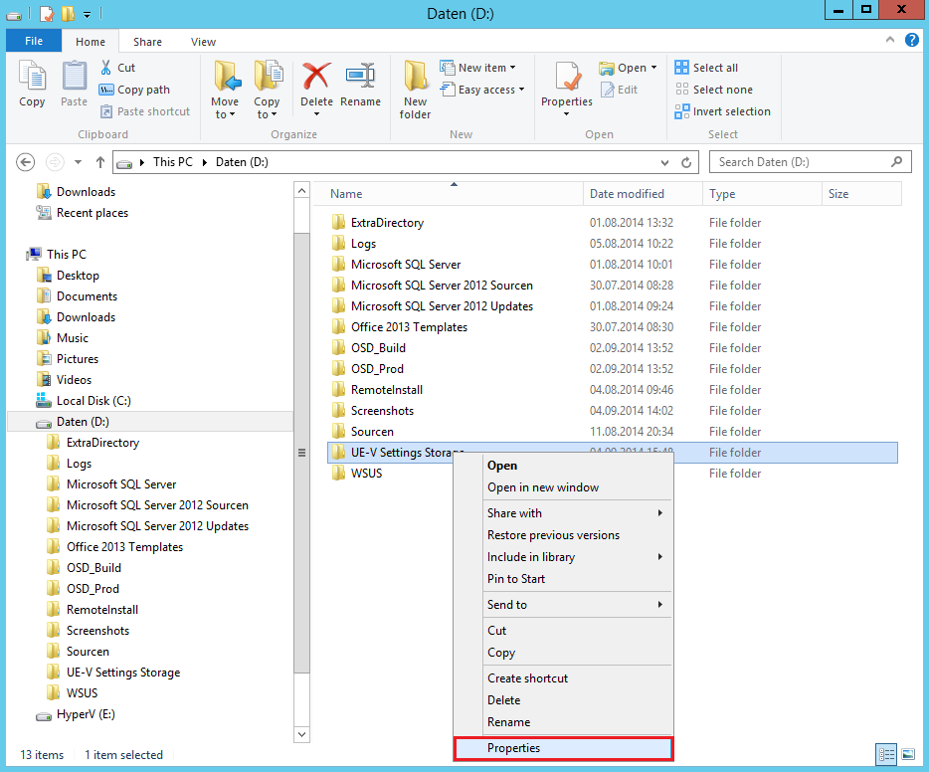
Task: Click the Properties icon in Quick Access Toolbar
Action: click(x=47, y=13)
